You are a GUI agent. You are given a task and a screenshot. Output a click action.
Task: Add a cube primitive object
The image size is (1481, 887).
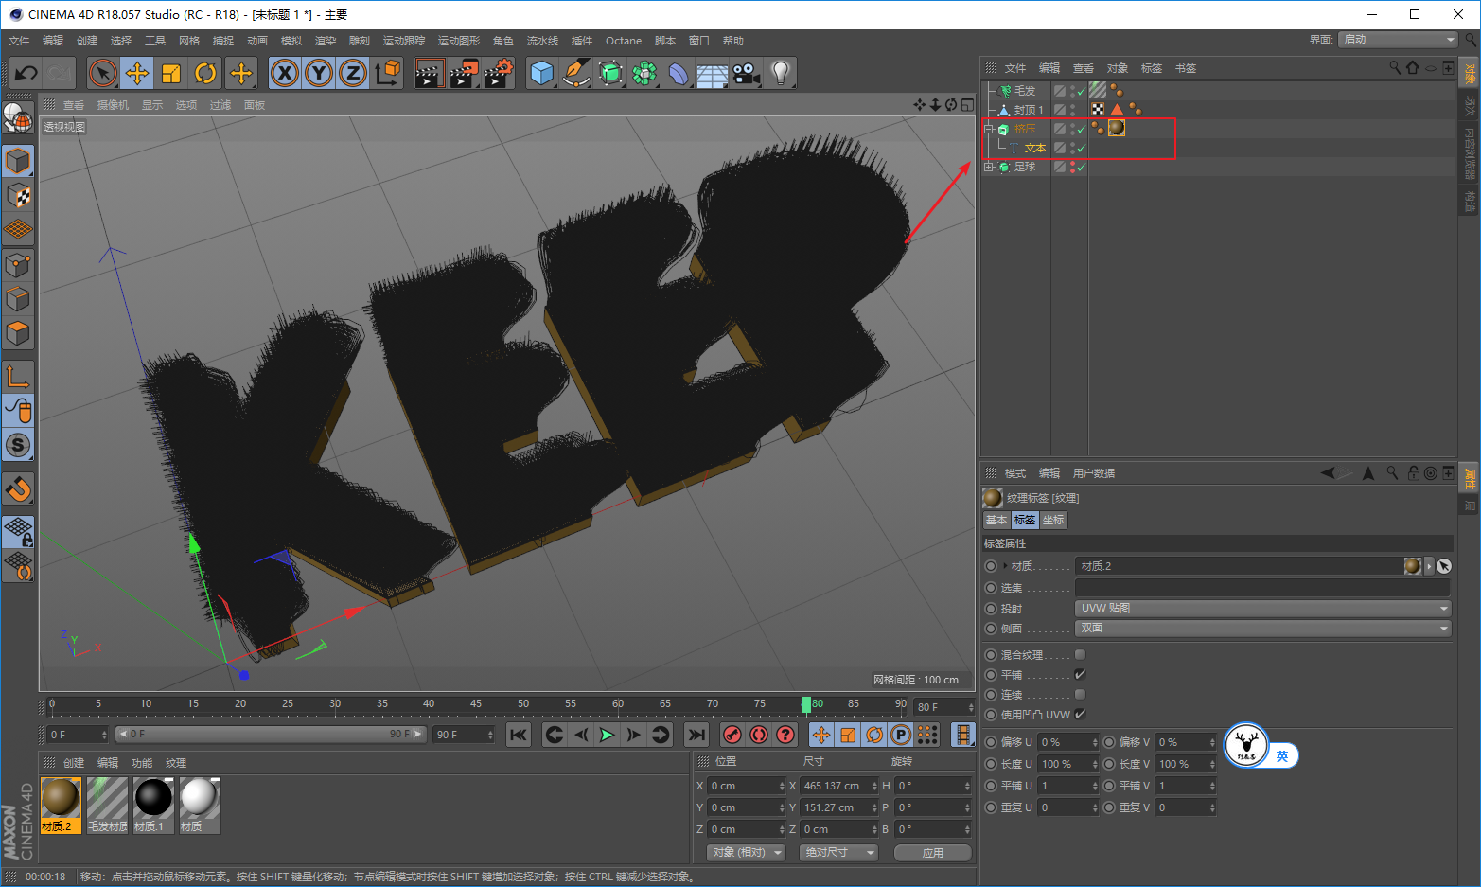point(541,73)
